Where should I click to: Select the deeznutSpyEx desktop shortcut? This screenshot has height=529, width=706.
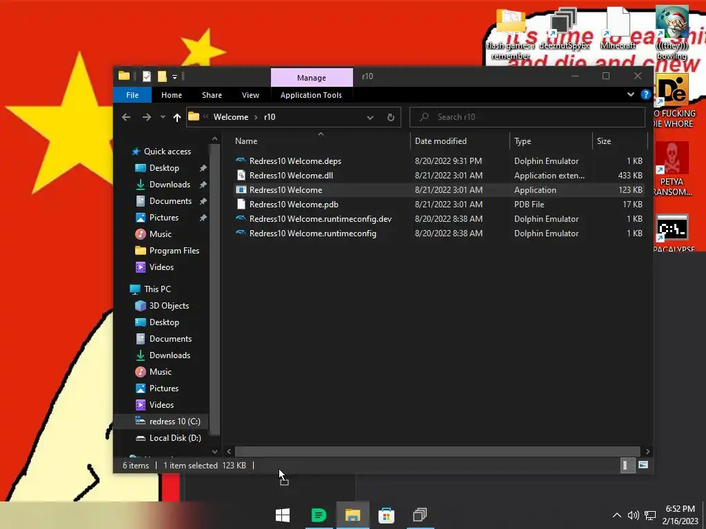tap(564, 28)
